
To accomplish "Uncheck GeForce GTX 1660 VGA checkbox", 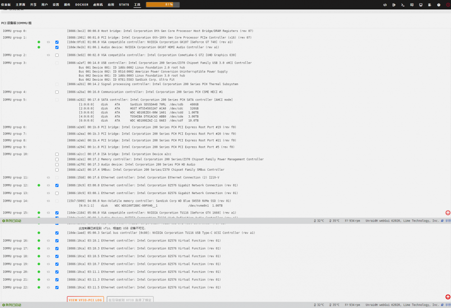I will 57,213.
